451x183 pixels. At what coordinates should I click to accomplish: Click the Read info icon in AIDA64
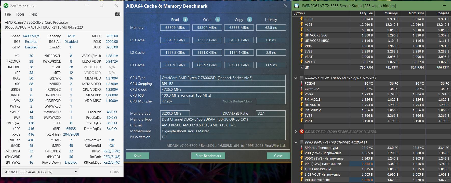(x=185, y=19)
